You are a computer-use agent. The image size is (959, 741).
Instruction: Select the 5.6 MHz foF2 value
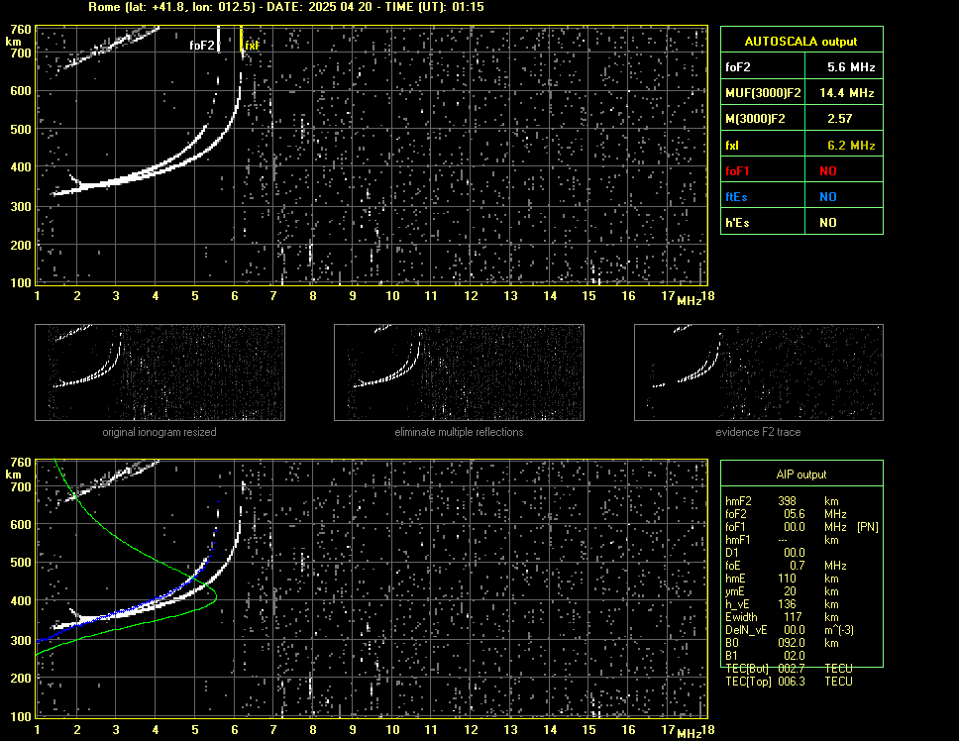point(851,67)
